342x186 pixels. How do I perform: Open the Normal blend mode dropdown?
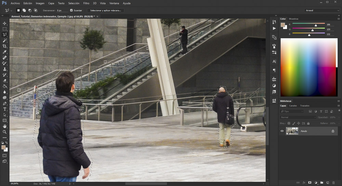click(x=298, y=117)
